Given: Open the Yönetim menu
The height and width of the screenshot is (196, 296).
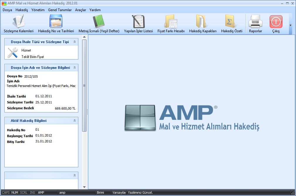Looking at the screenshot, I should point(38,10).
